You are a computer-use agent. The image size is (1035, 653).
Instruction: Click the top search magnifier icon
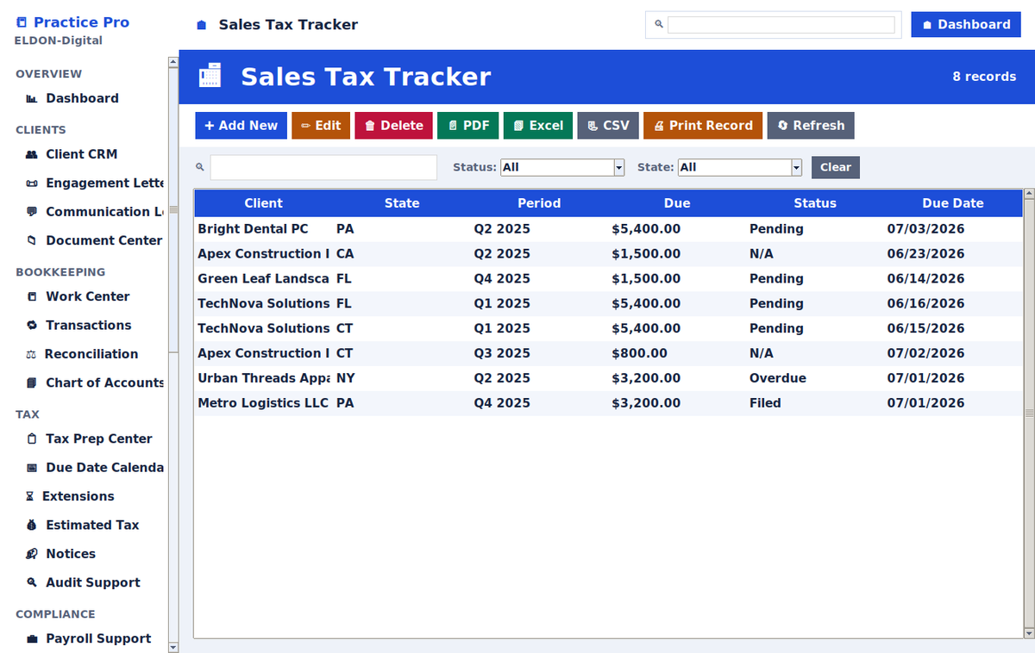pyautogui.click(x=659, y=25)
